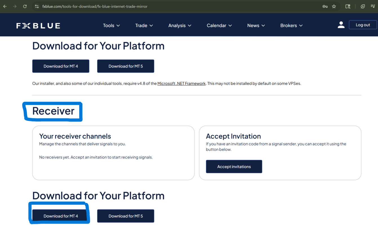Click the browser address bar URL
Image resolution: width=378 pixels, height=225 pixels.
coord(95,6)
